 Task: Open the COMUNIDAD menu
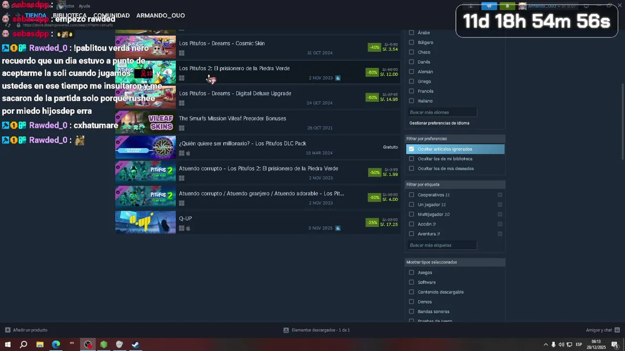[111, 16]
